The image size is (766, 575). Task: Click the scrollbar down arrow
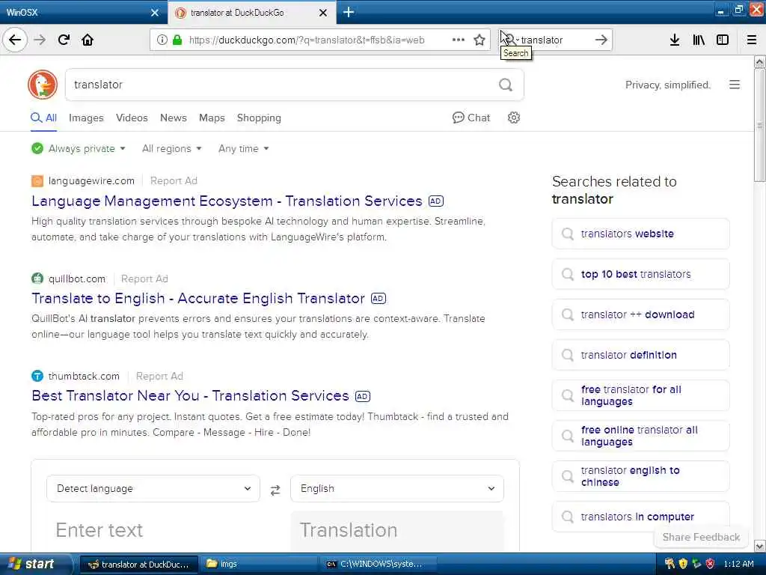tap(759, 546)
